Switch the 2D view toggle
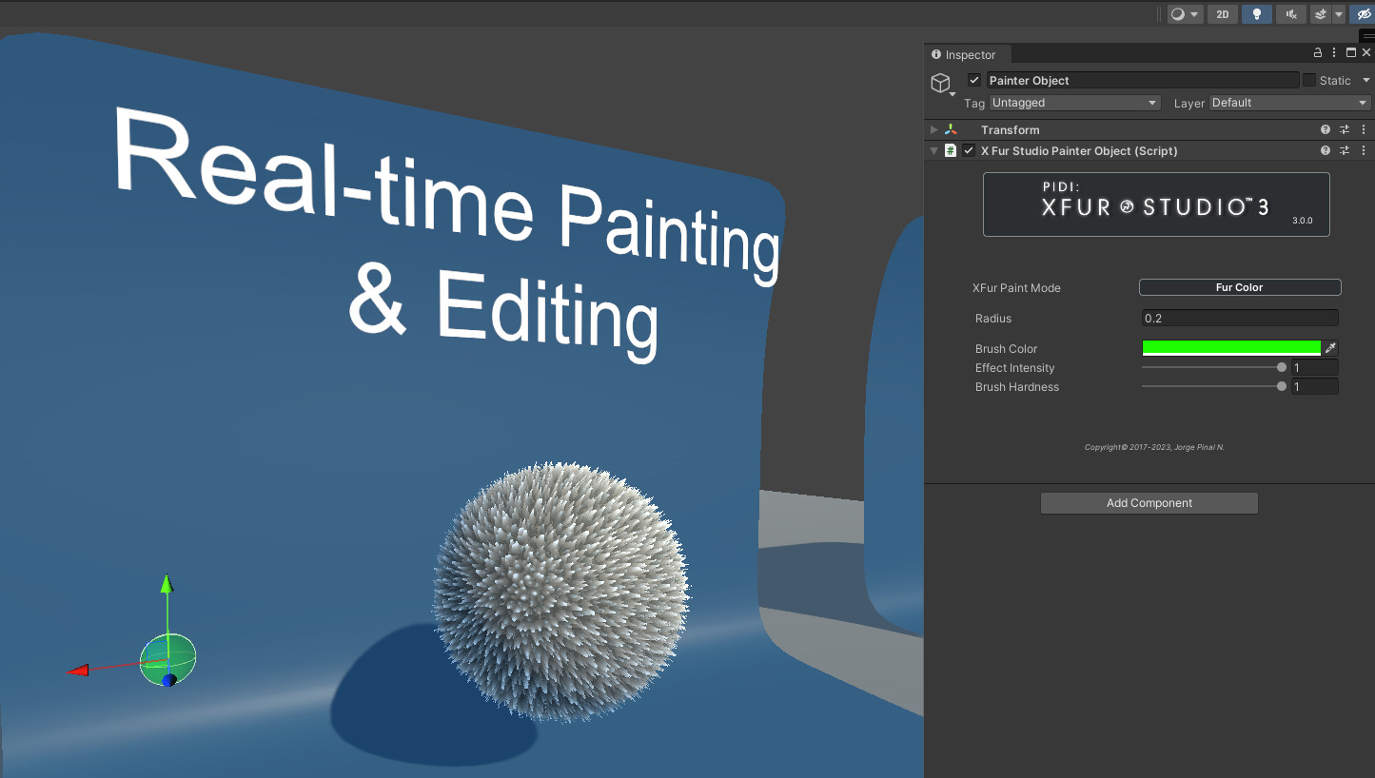Viewport: 1375px width, 778px height. [1223, 13]
